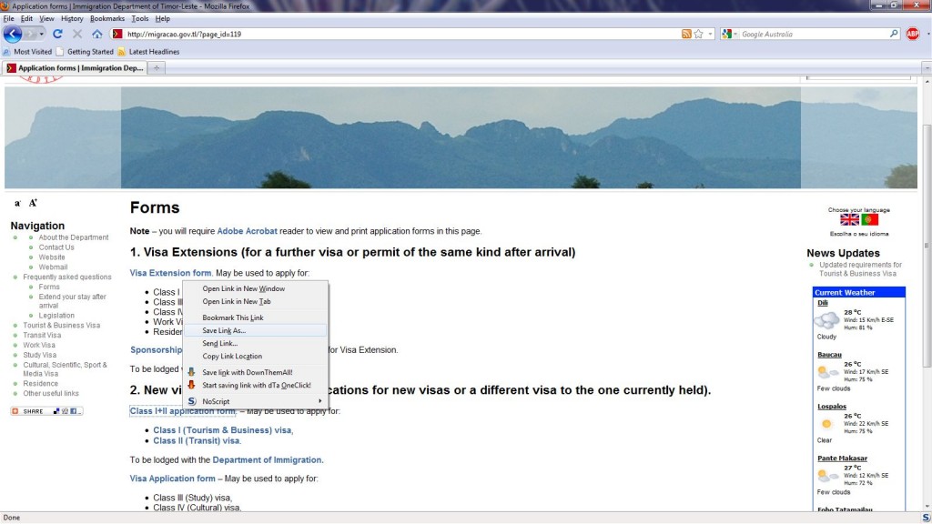
Task: Open Class I (Tourism & Business) visa link
Action: tap(222, 430)
